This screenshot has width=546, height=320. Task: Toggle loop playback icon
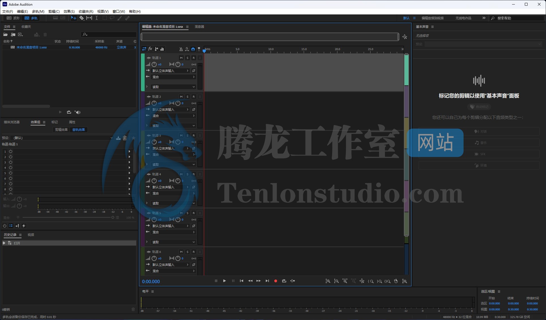pyautogui.click(x=284, y=281)
